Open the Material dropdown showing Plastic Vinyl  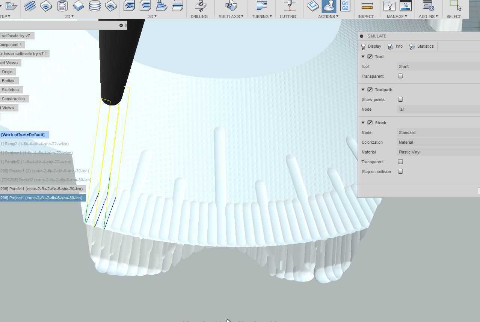[438, 152]
